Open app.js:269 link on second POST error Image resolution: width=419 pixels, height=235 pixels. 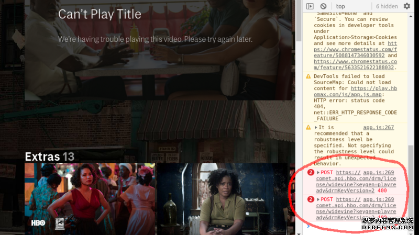point(378,199)
